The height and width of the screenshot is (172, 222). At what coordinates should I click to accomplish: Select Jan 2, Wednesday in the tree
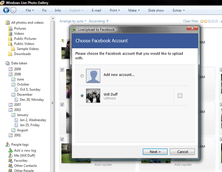click(33, 120)
